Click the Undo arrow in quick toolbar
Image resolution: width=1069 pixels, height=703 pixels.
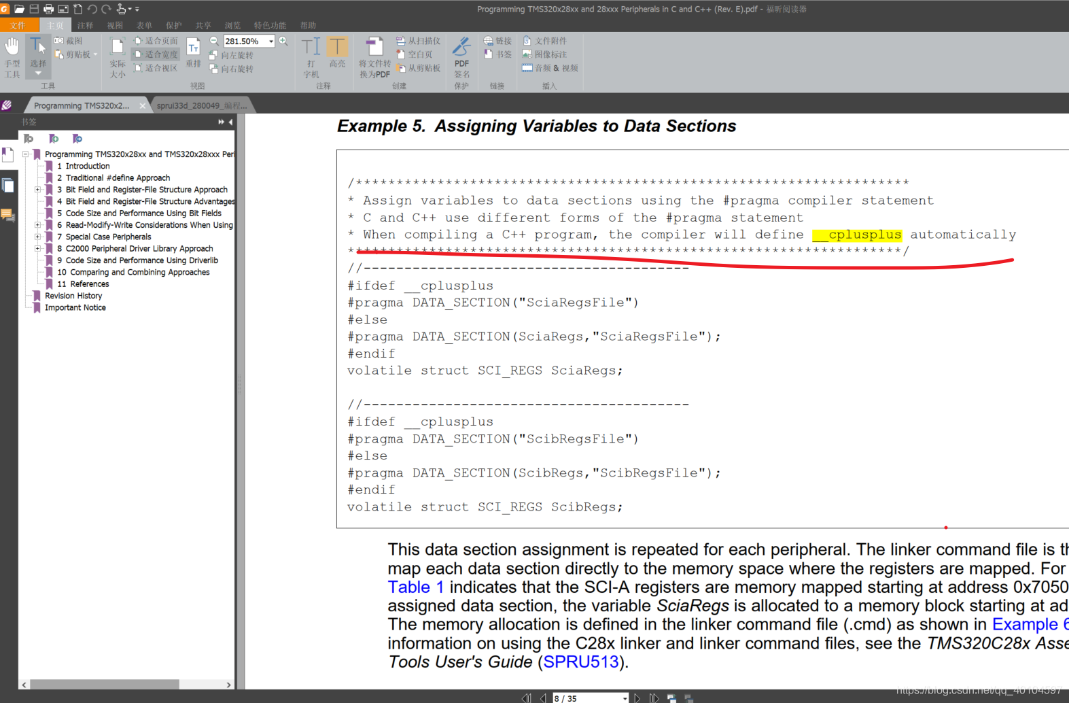(x=92, y=9)
